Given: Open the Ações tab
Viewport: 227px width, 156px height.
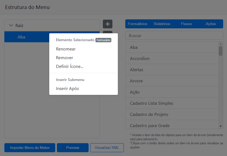Looking at the screenshot, I should click(211, 24).
